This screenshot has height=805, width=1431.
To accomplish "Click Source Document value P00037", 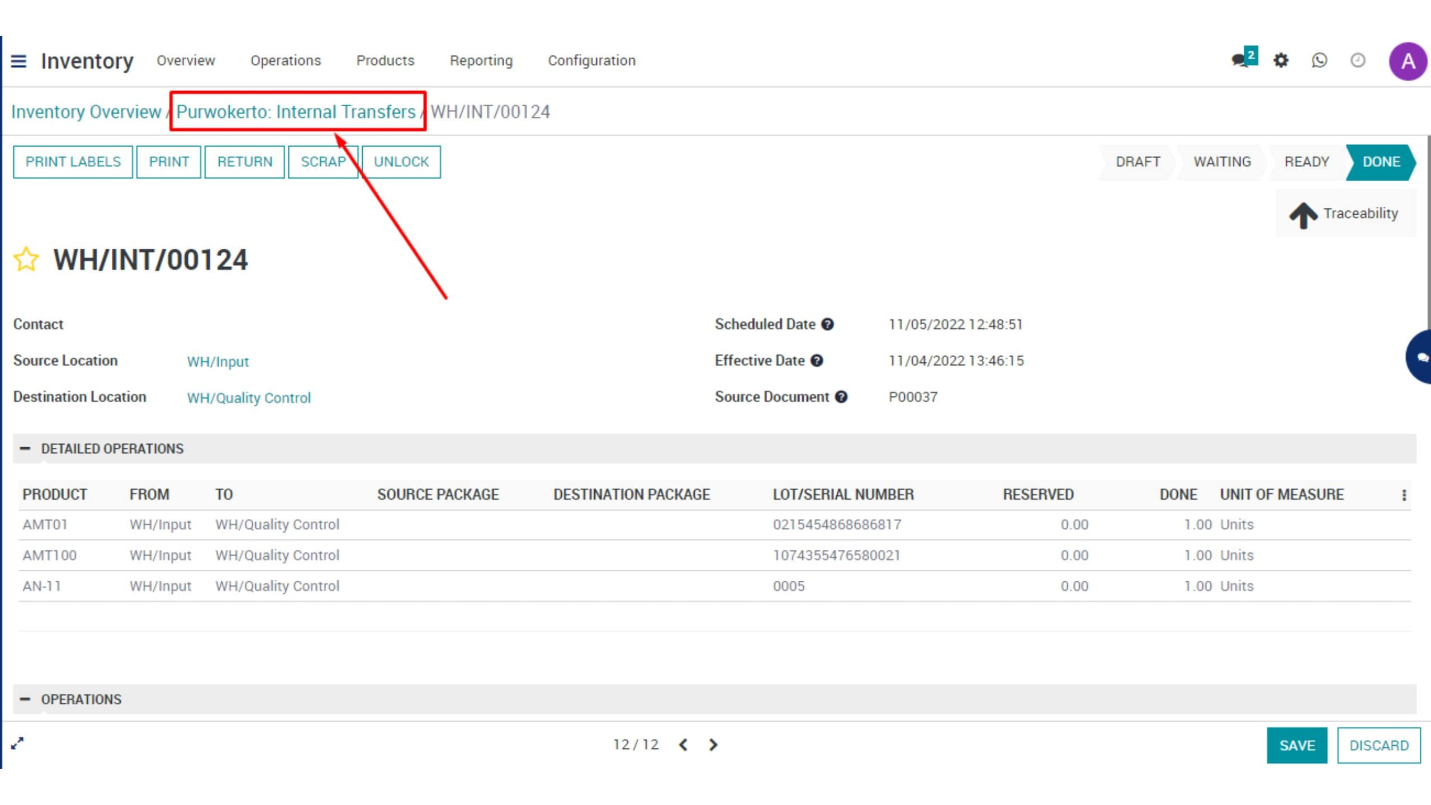I will [913, 397].
